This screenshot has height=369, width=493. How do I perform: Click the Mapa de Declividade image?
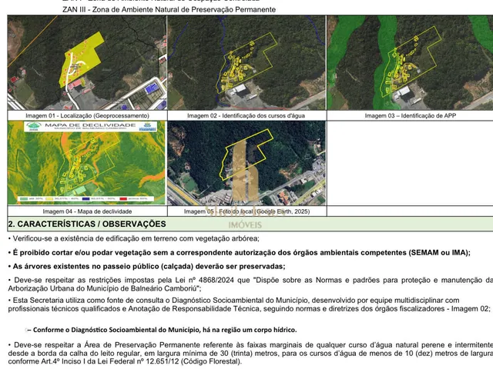[x=86, y=163]
